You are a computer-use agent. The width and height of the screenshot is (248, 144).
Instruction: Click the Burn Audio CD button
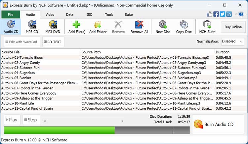tap(218, 124)
